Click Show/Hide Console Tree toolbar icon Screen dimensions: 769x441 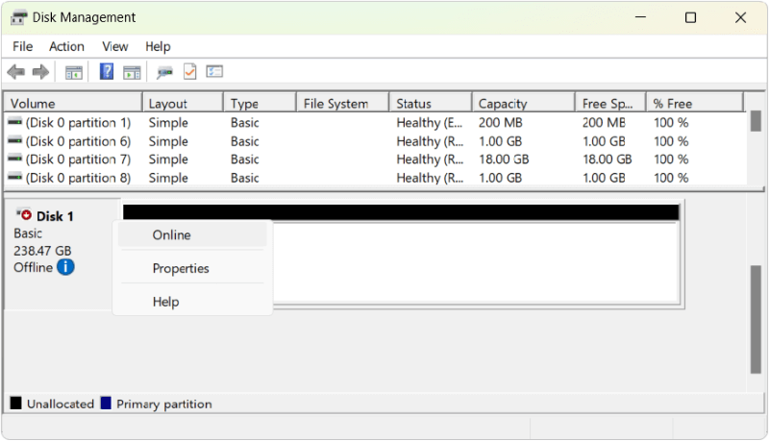tap(73, 72)
